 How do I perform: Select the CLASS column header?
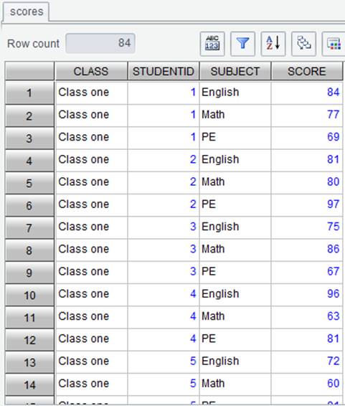(x=91, y=71)
